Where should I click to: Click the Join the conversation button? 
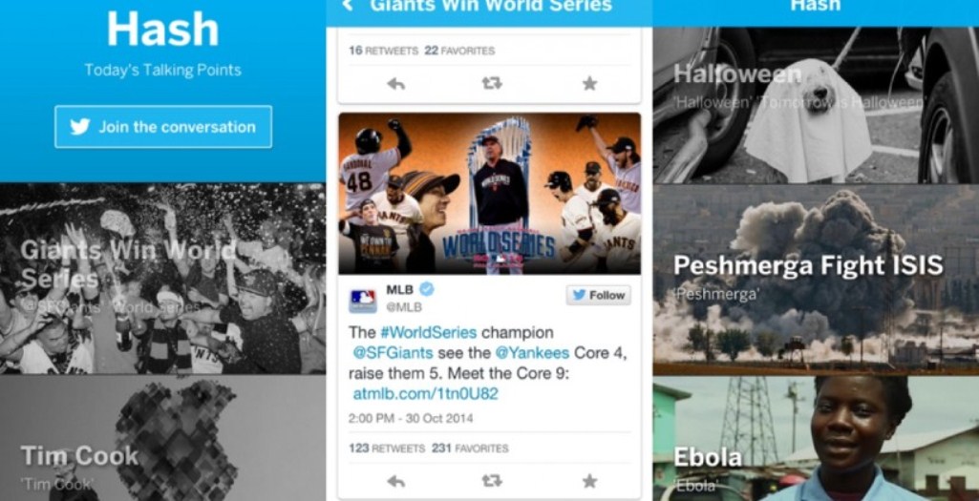point(163,127)
